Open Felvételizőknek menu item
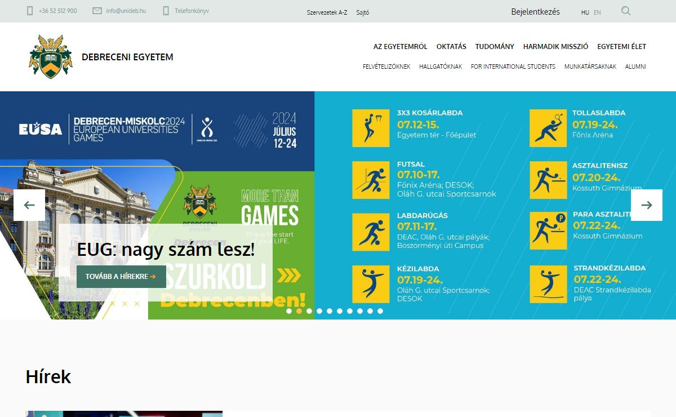Viewport: 676px width, 417px height. pyautogui.click(x=386, y=66)
